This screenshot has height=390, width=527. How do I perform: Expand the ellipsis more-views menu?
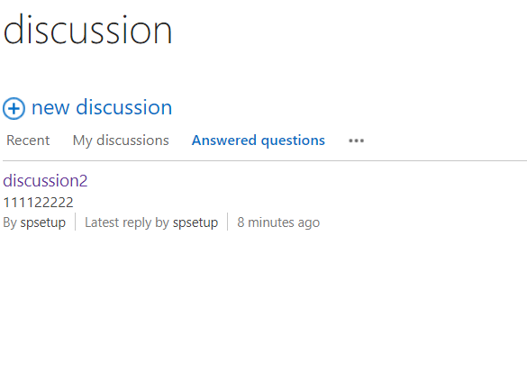356,141
